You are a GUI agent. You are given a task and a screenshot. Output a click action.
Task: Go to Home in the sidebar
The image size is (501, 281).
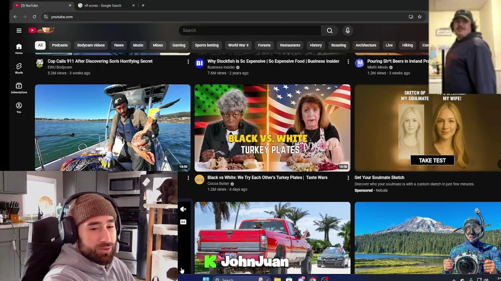[19, 49]
